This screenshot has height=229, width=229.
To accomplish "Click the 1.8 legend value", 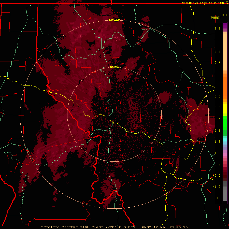I will pyautogui.click(x=218, y=142).
